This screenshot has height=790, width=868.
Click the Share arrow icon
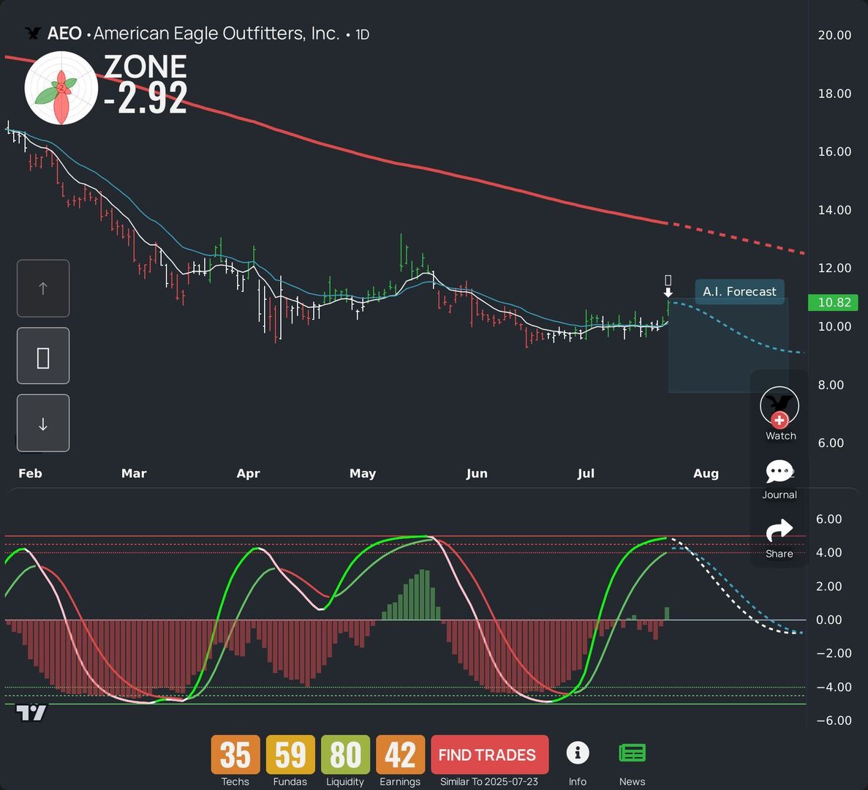[780, 530]
